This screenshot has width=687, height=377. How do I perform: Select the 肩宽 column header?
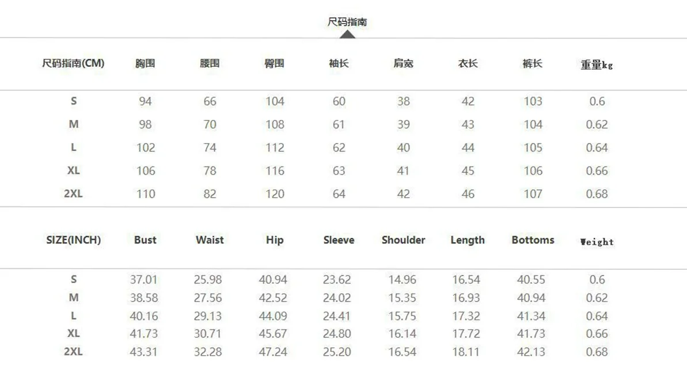[403, 63]
